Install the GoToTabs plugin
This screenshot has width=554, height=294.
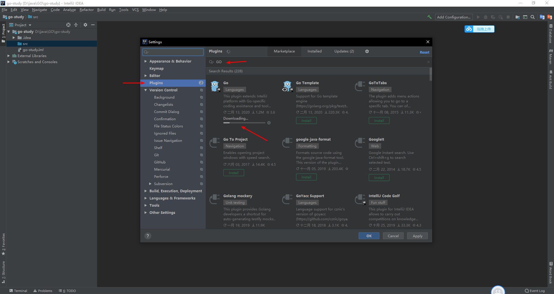pyautogui.click(x=379, y=120)
